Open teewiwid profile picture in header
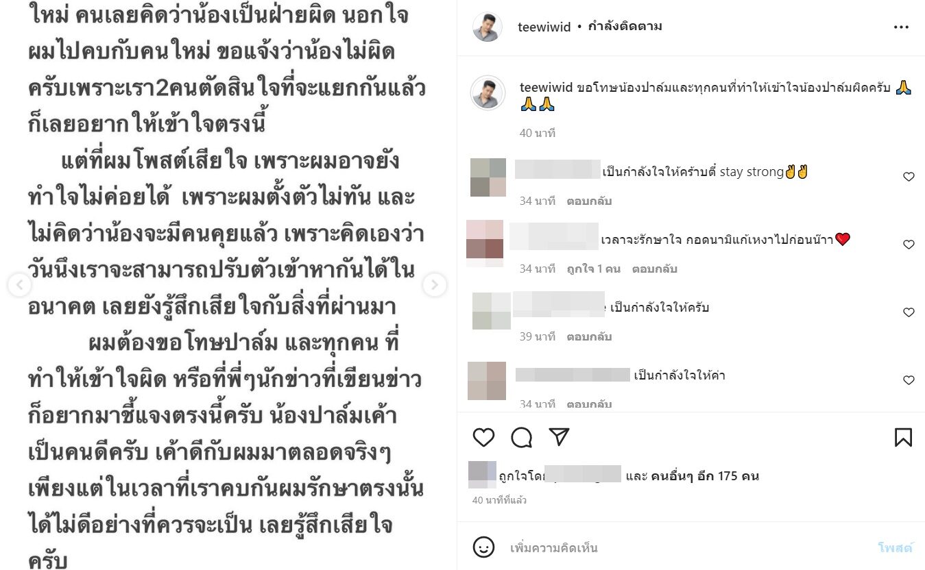The width and height of the screenshot is (925, 570). point(488,27)
